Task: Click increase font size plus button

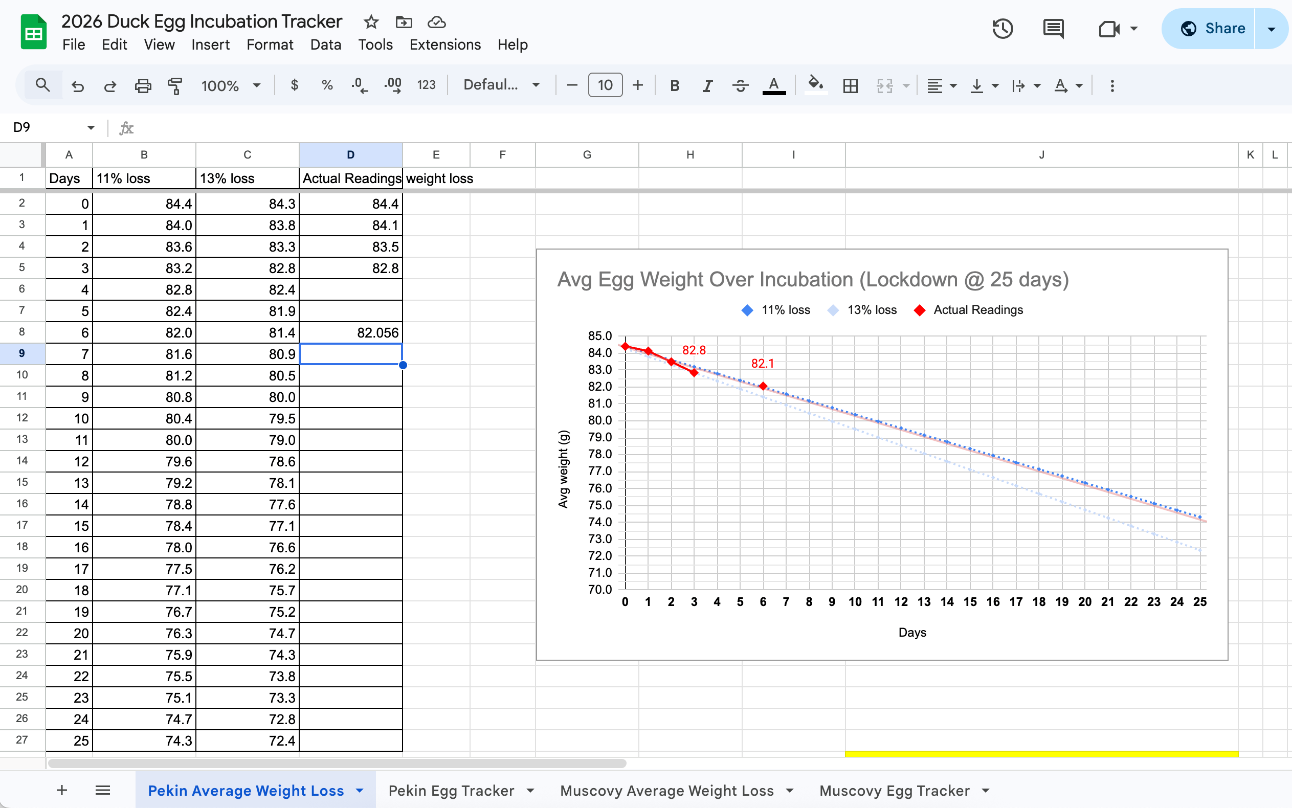Action: click(x=637, y=85)
